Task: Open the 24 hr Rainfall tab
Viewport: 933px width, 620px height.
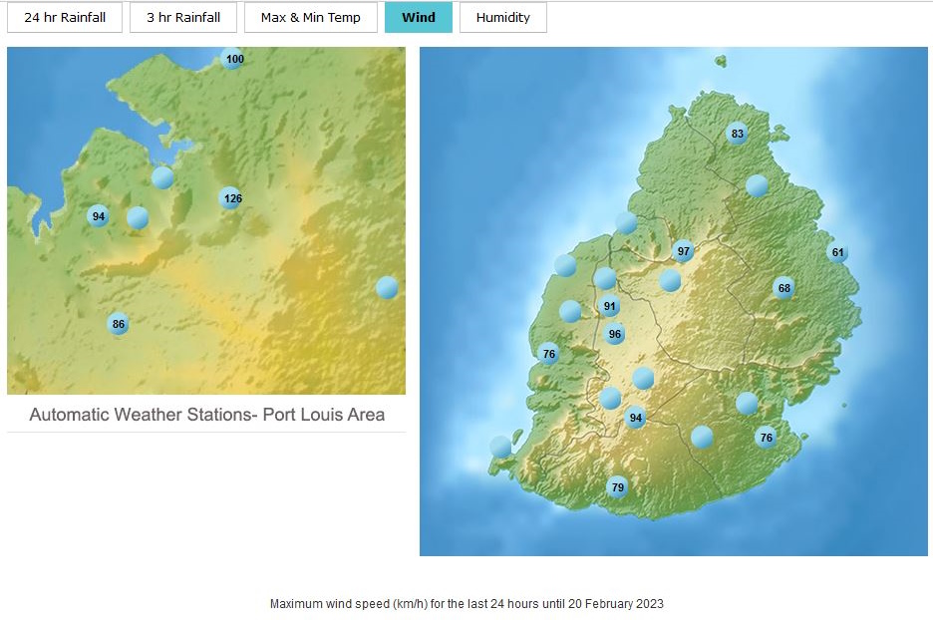Action: (65, 18)
